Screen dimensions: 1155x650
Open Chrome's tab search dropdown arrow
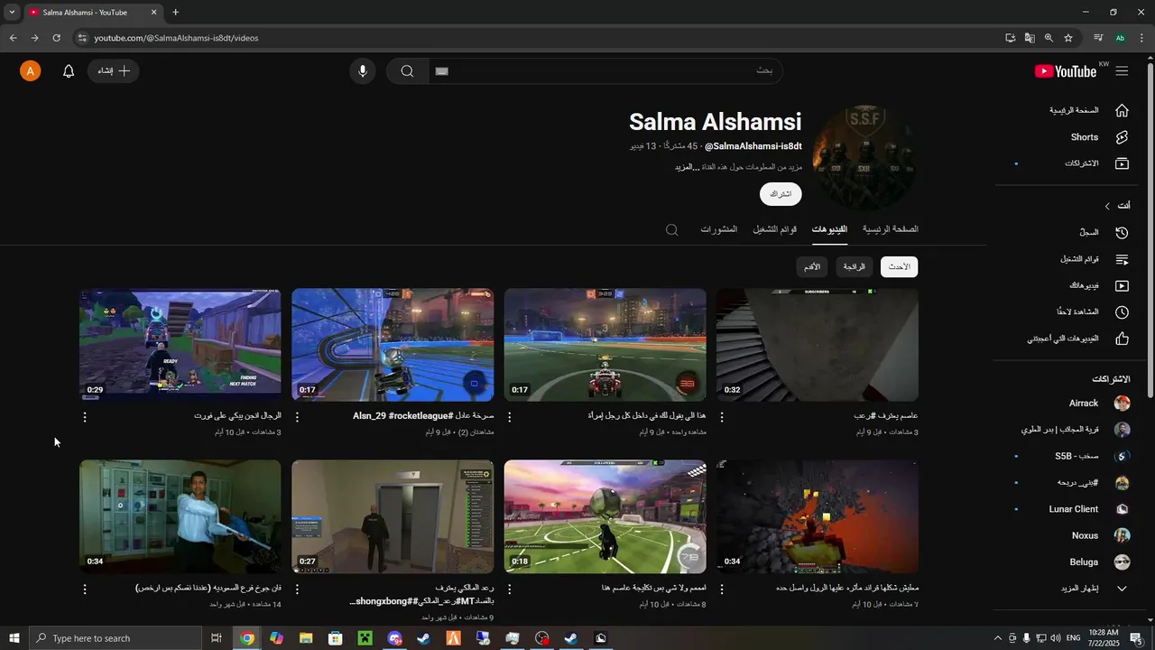click(x=12, y=13)
